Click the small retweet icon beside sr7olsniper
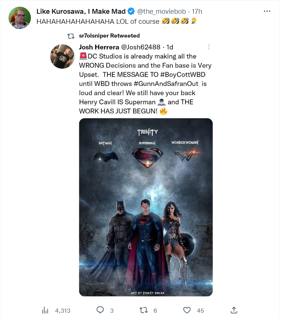This screenshot has height=319, width=281. 71,36
